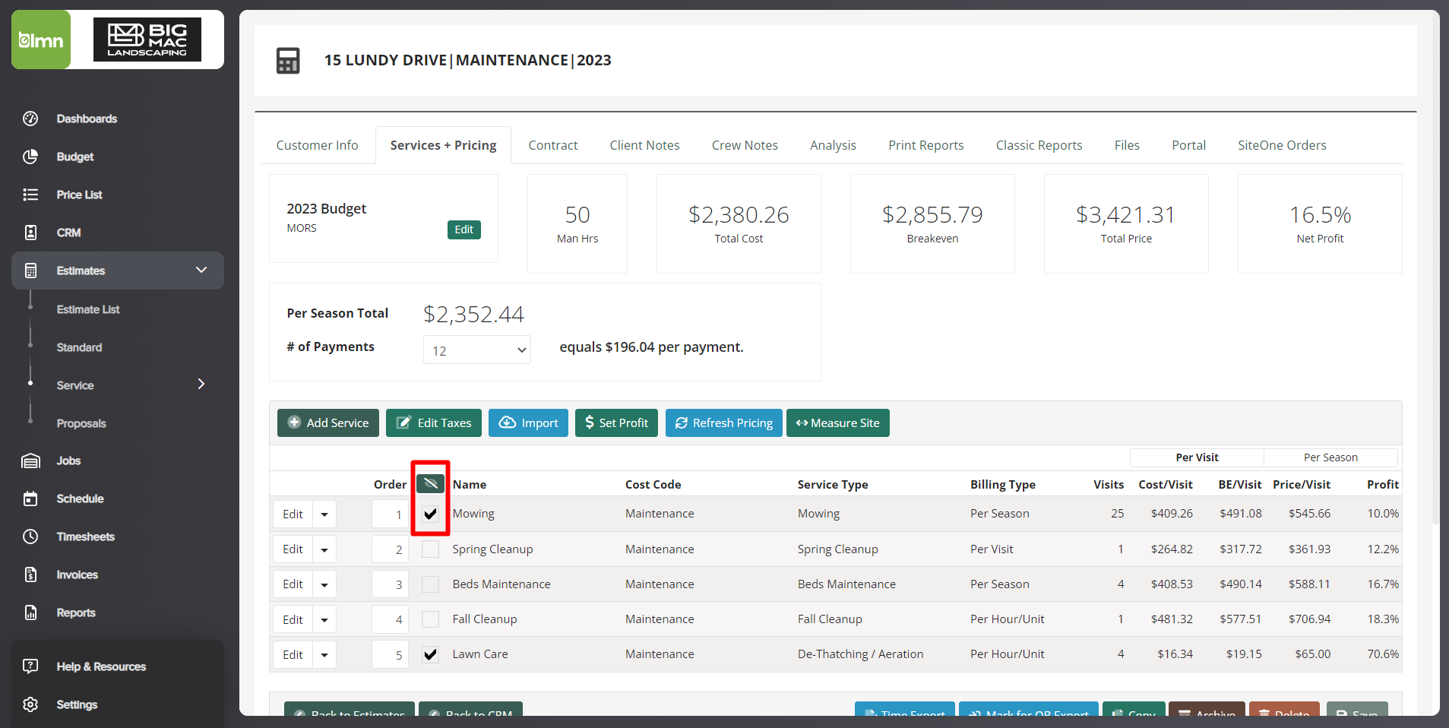Uncheck the Mowing row checkbox
Screen dimensions: 1449x728
(x=430, y=514)
